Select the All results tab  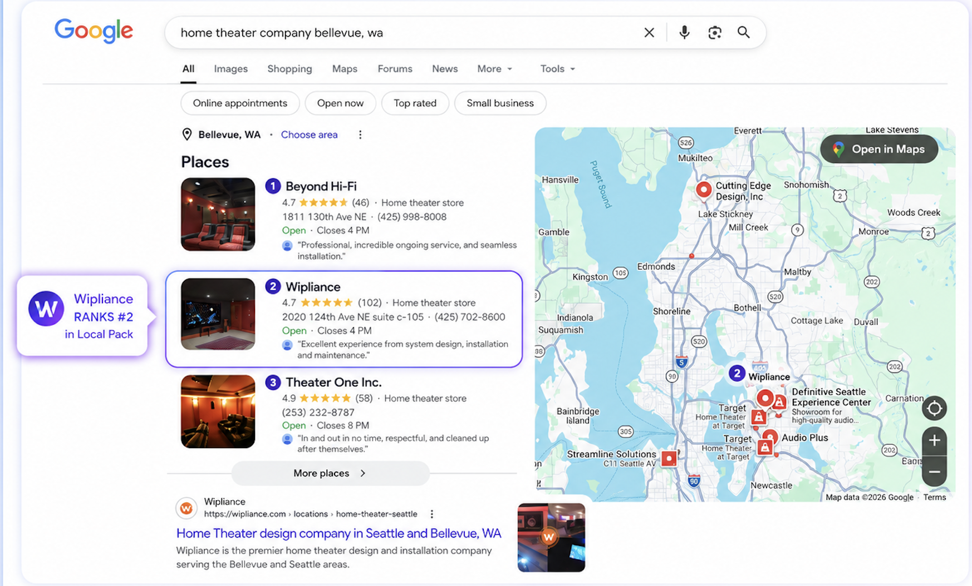(188, 69)
